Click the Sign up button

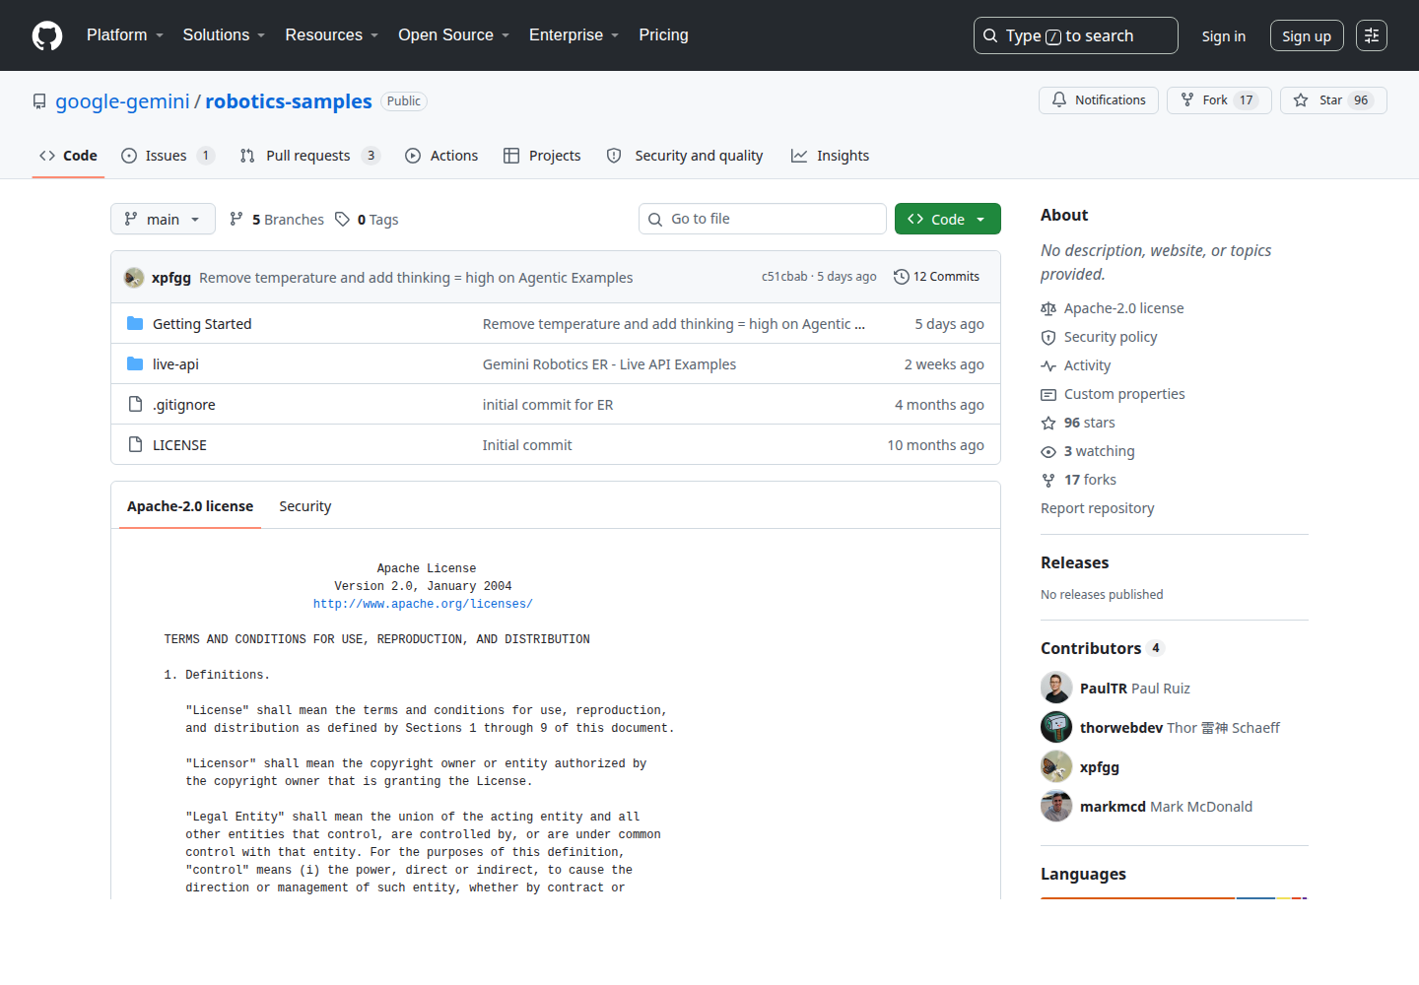click(1307, 36)
